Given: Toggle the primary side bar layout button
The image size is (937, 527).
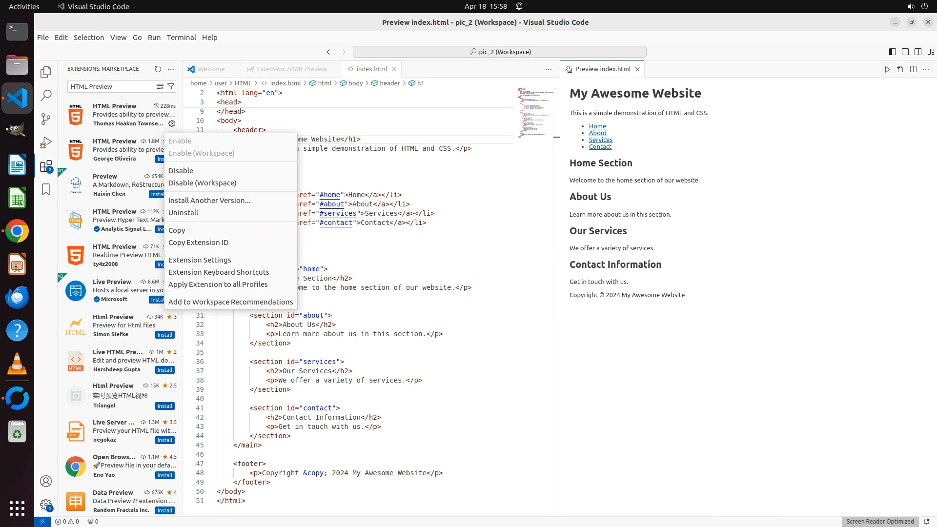Looking at the screenshot, I should 892,52.
